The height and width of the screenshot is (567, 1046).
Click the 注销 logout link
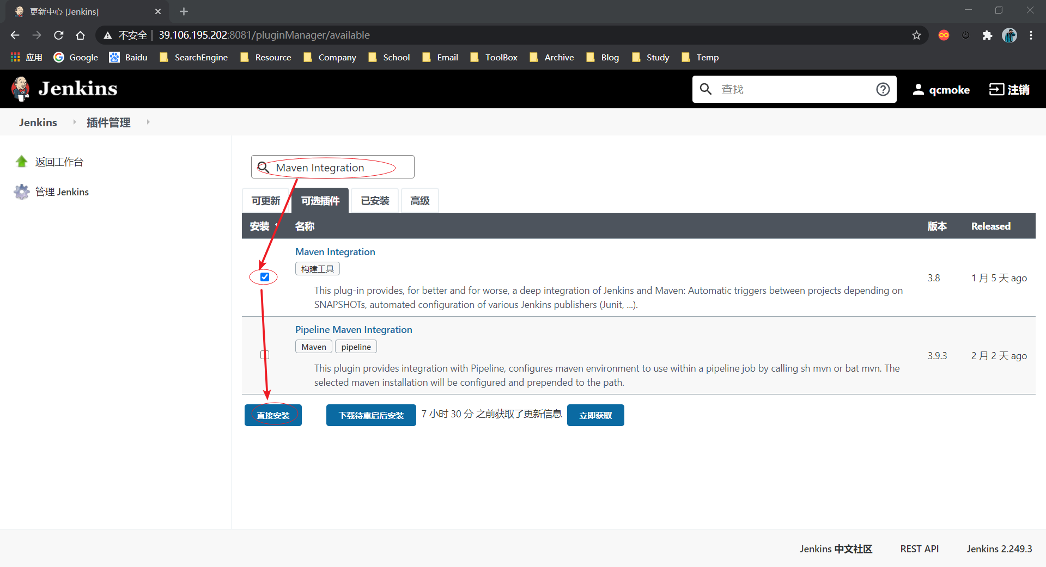tap(1018, 89)
